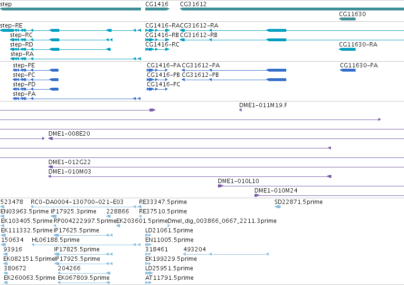This screenshot has height=285, width=404.
Task: Select the CG1416-RA transcript label
Action: tap(162, 26)
